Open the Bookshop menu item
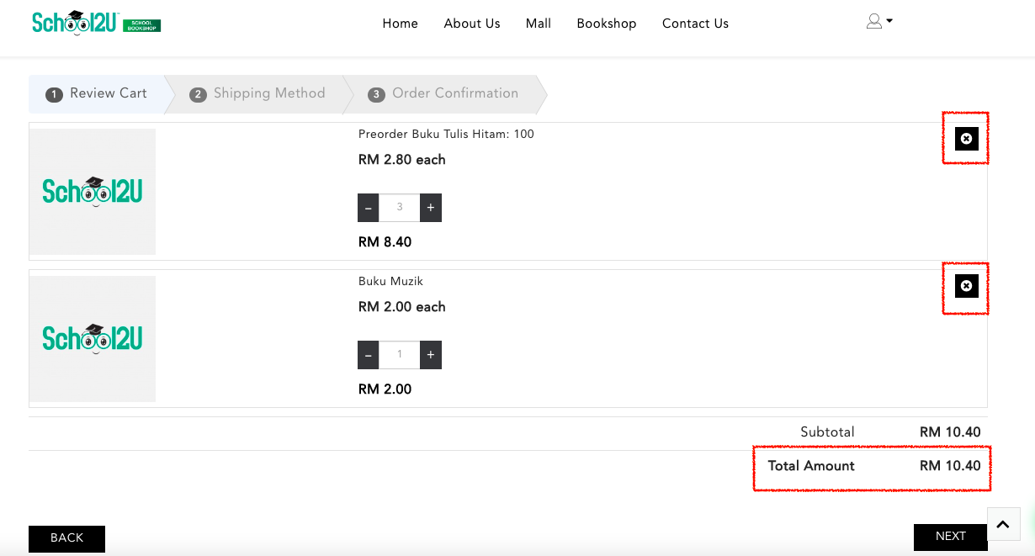 tap(607, 24)
